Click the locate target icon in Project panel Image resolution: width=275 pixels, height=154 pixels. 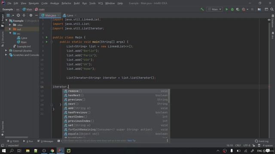pyautogui.click(x=18, y=15)
